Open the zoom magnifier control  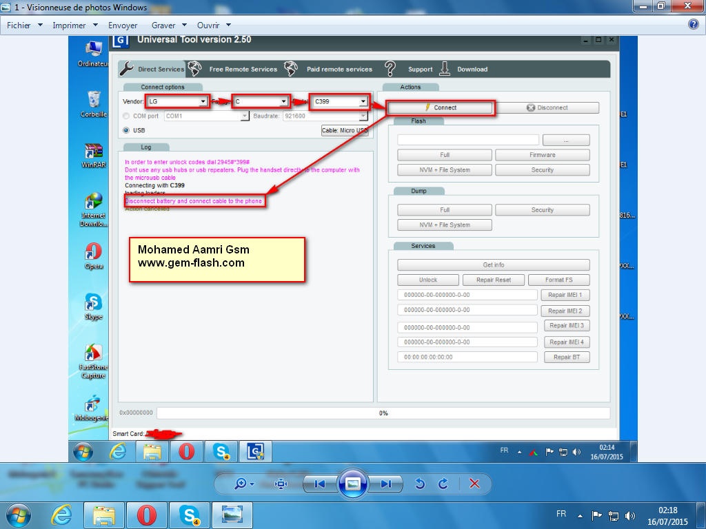pyautogui.click(x=241, y=484)
